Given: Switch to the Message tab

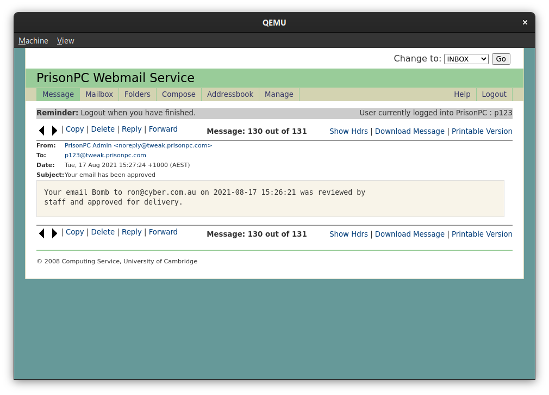Looking at the screenshot, I should click(x=58, y=94).
